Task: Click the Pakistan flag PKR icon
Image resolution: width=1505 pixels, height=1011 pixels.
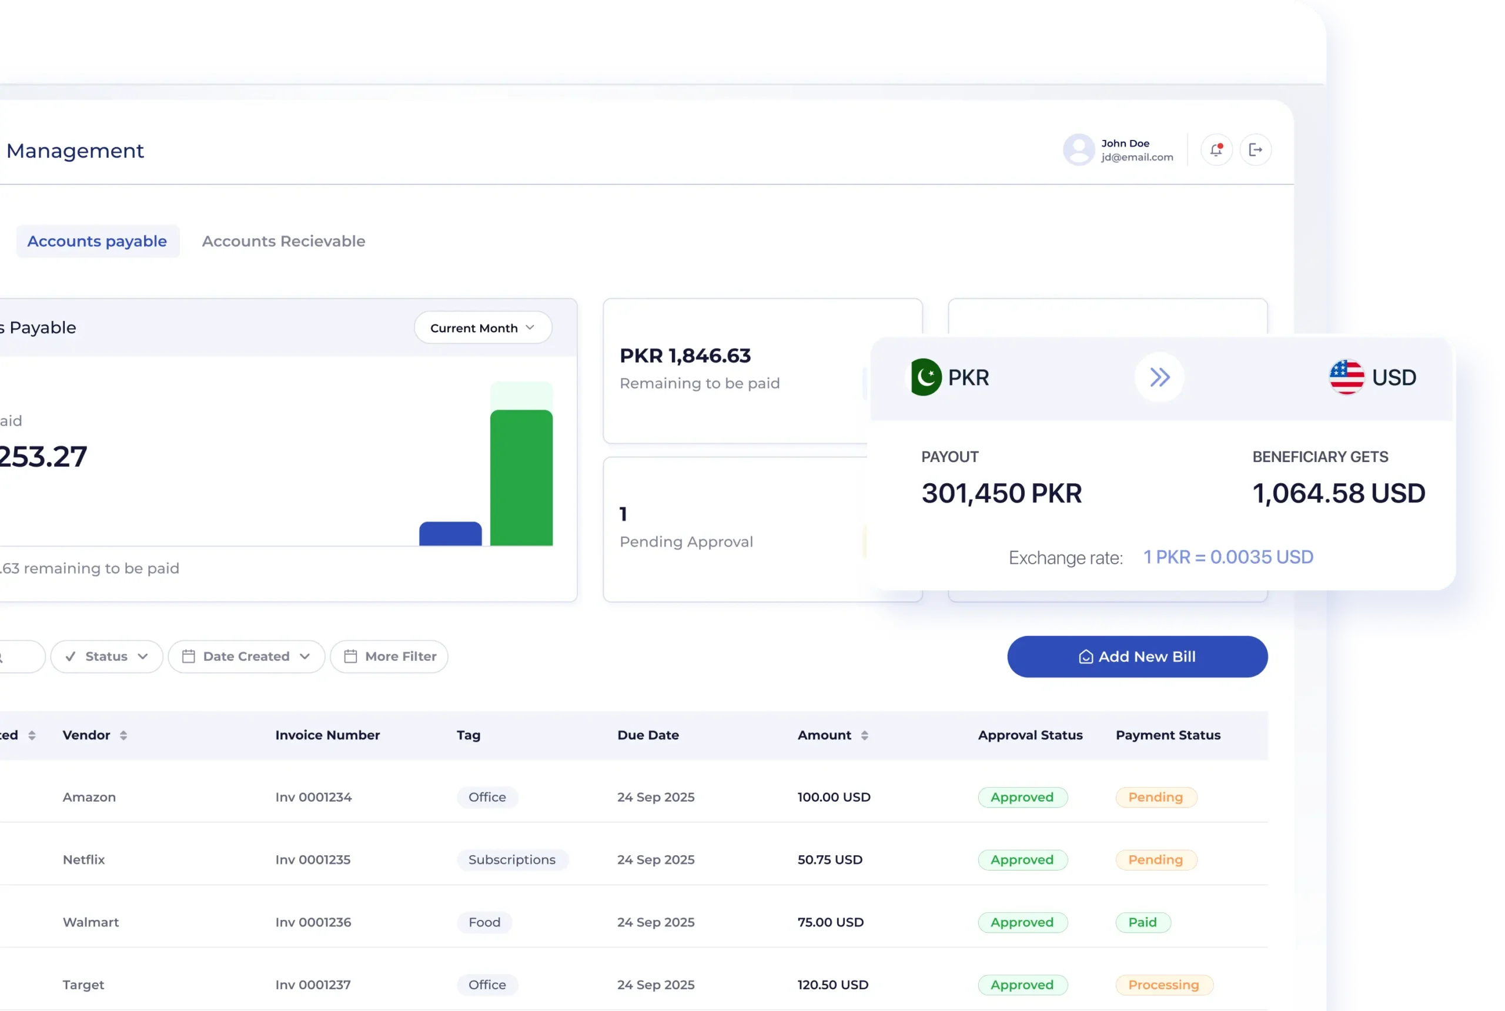Action: 925,377
